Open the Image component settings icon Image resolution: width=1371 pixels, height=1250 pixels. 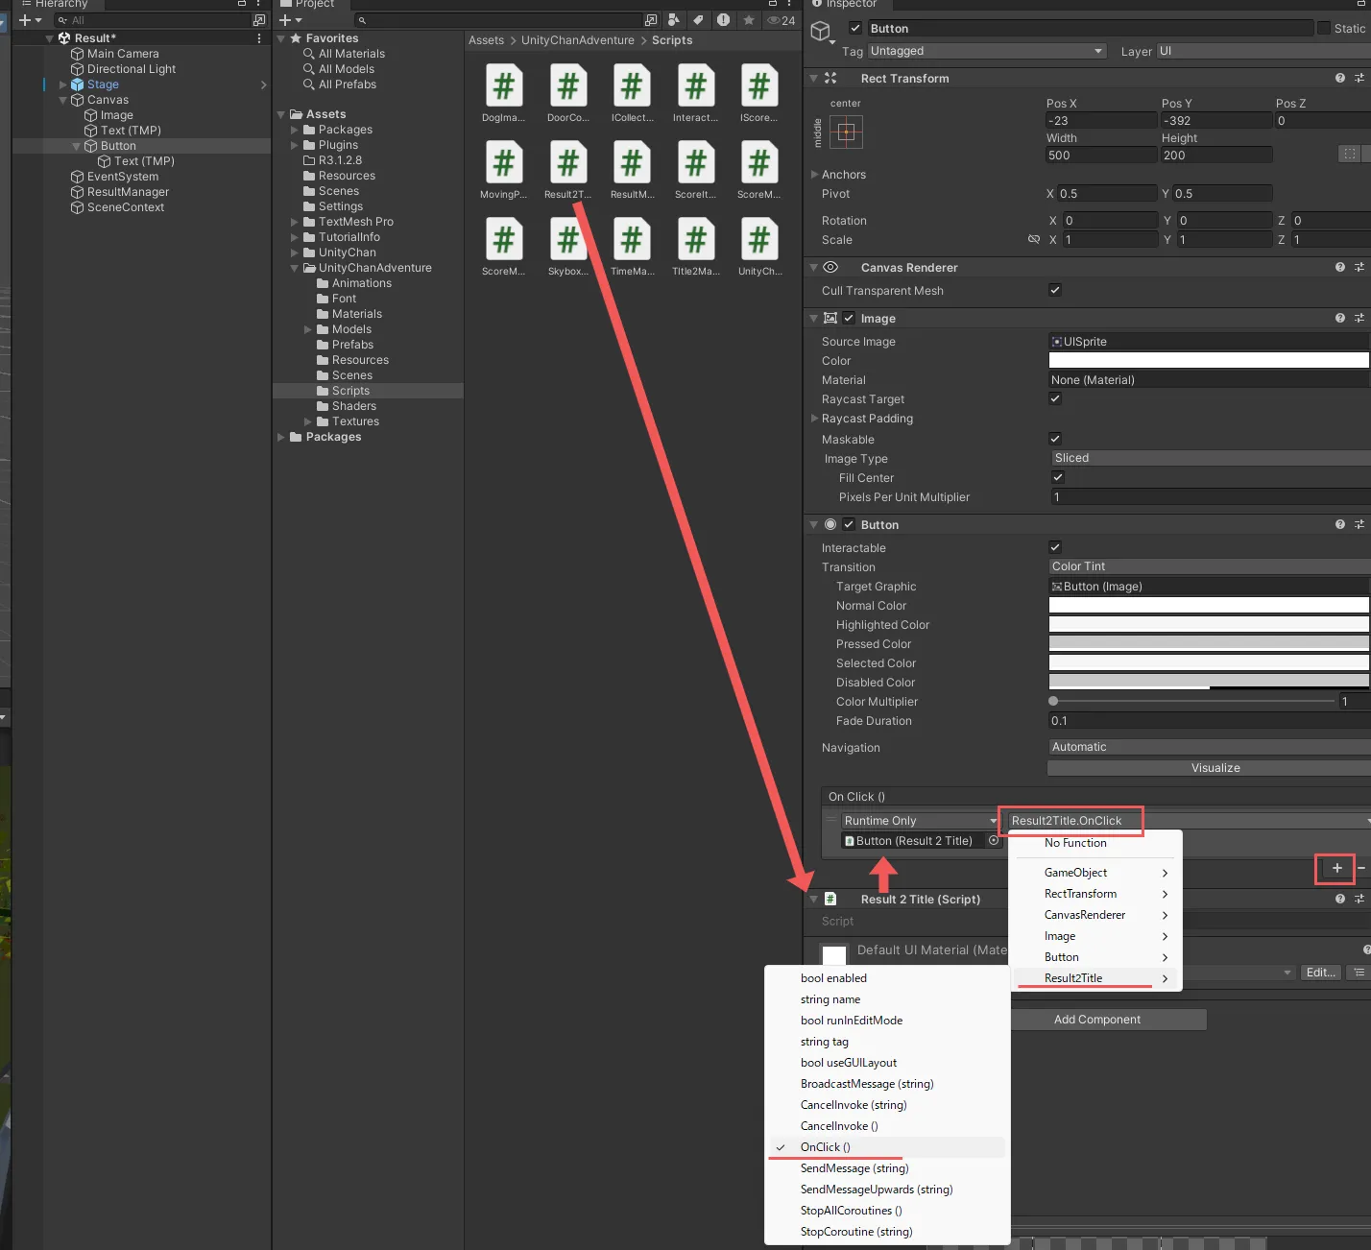[1359, 319]
